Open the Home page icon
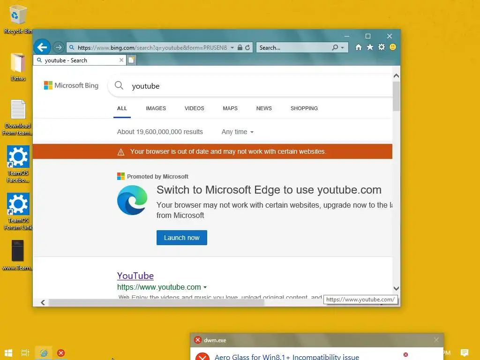The width and height of the screenshot is (480, 360). click(x=359, y=47)
